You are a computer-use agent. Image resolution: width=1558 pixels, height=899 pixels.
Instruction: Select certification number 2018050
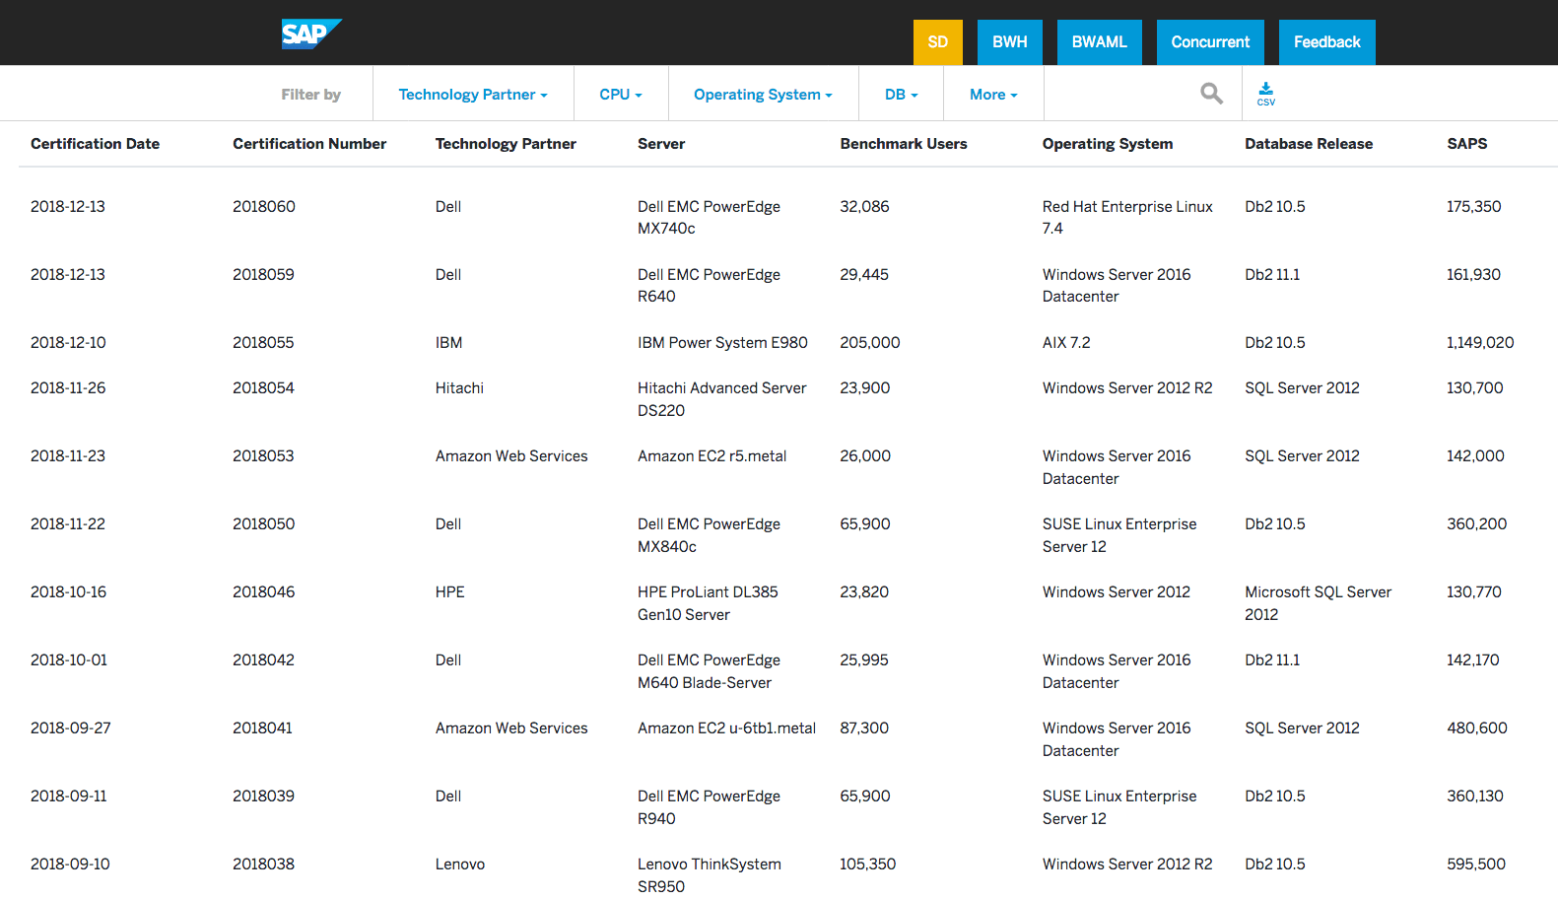[263, 524]
